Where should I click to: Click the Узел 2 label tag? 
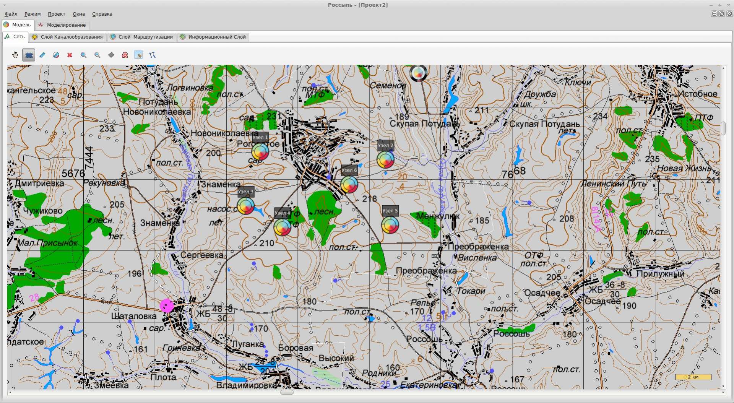[385, 145]
